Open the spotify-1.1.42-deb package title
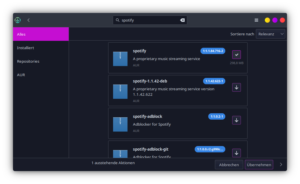 pyautogui.click(x=150, y=81)
